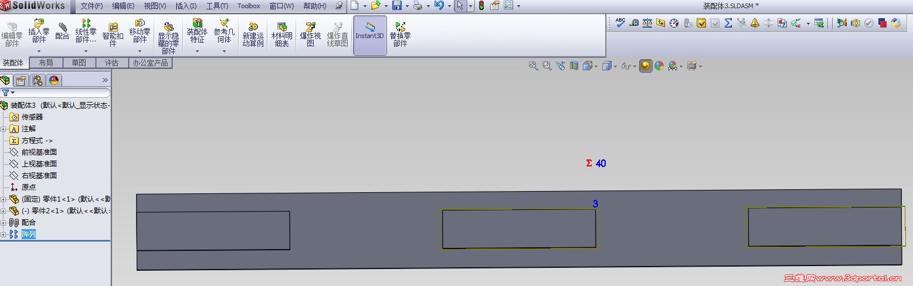The width and height of the screenshot is (913, 286).
Task: Open the Reference Geometry dropdown arrow
Action: tap(224, 51)
